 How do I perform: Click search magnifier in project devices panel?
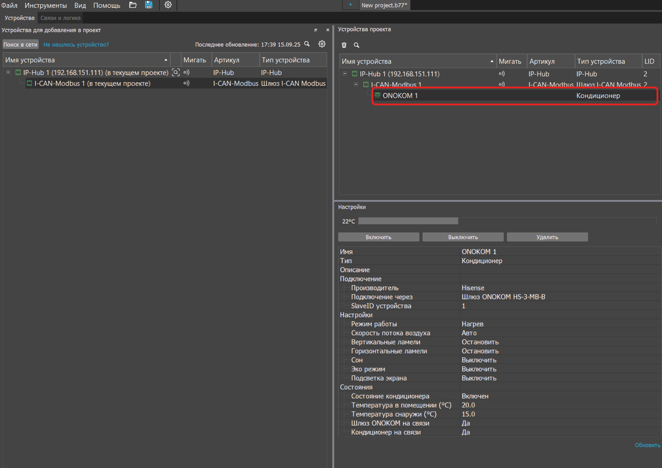[x=357, y=45]
